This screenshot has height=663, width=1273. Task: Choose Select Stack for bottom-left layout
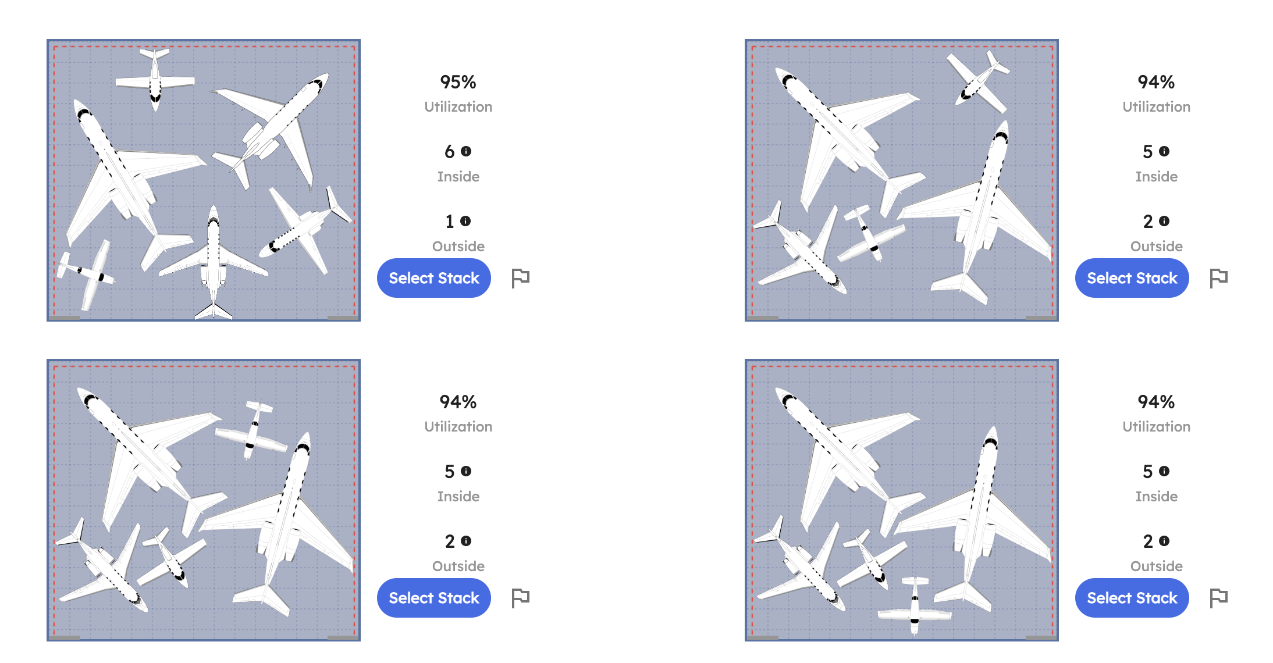pyautogui.click(x=434, y=598)
